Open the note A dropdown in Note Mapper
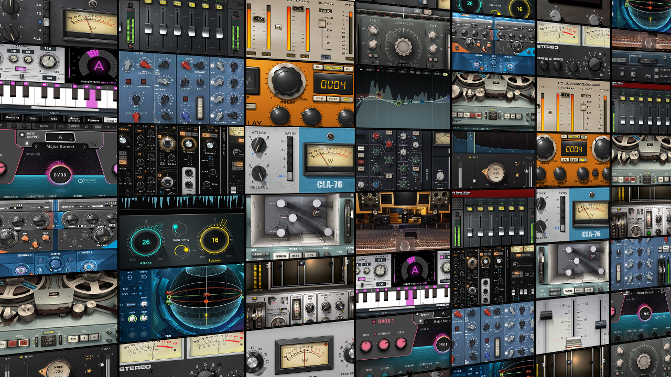 (x=59, y=137)
